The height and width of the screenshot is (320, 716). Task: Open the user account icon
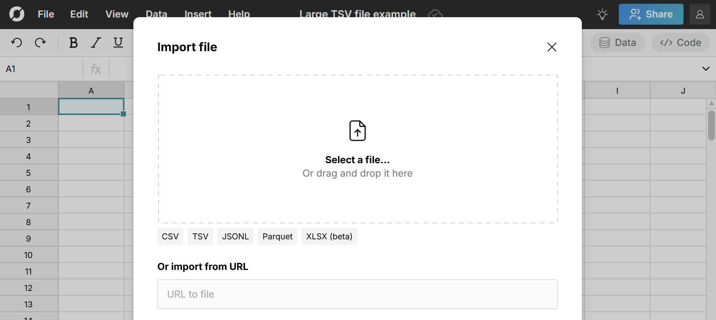[x=700, y=14]
